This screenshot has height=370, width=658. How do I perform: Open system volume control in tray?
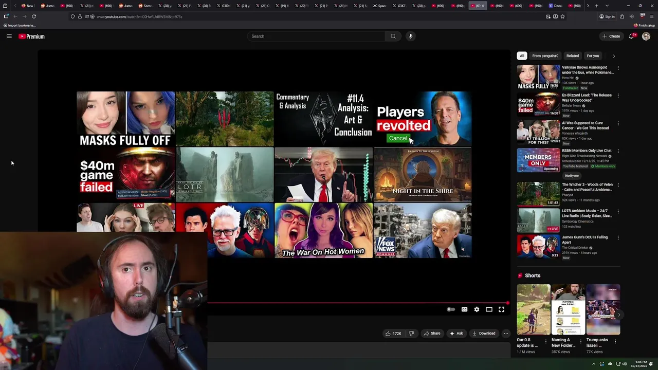pos(625,364)
